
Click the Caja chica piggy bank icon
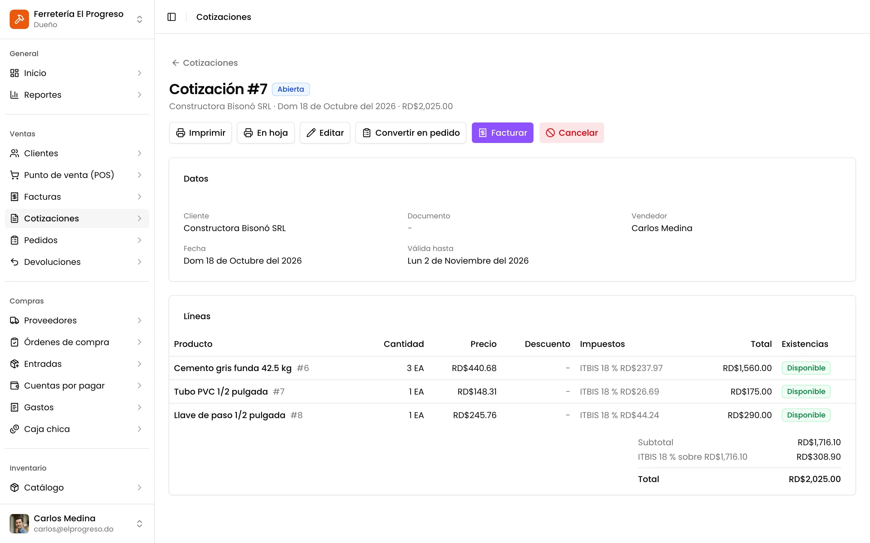click(x=14, y=429)
